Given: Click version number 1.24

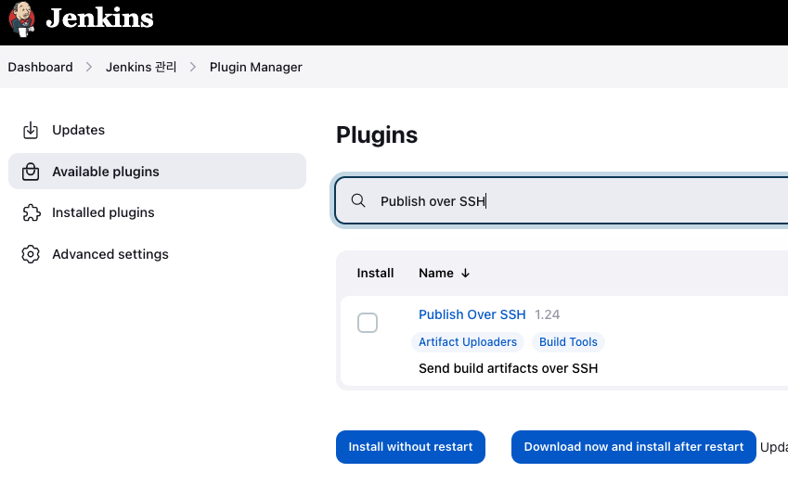Looking at the screenshot, I should coord(547,314).
